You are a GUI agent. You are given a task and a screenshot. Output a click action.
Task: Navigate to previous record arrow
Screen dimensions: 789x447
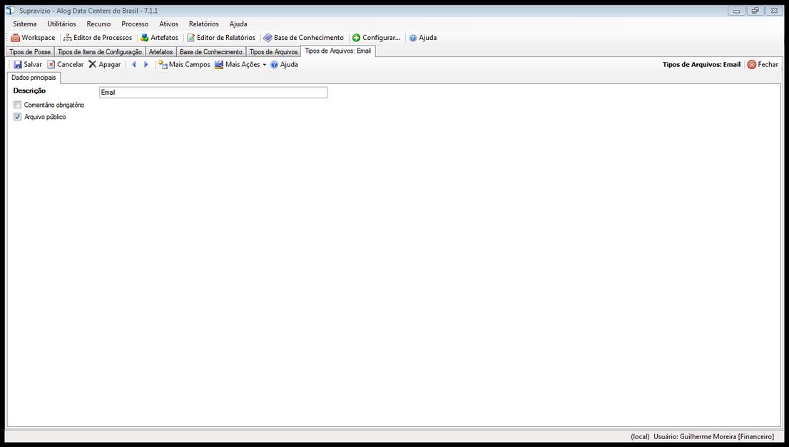click(134, 64)
